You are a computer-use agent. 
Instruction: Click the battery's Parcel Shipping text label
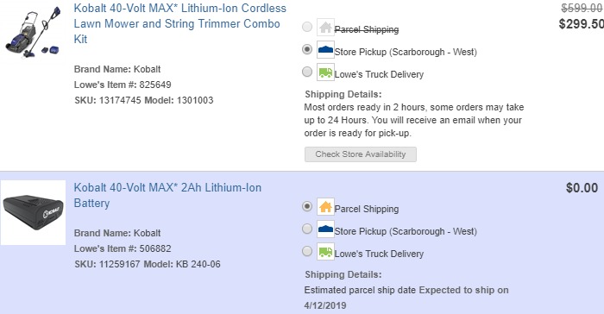coord(367,209)
